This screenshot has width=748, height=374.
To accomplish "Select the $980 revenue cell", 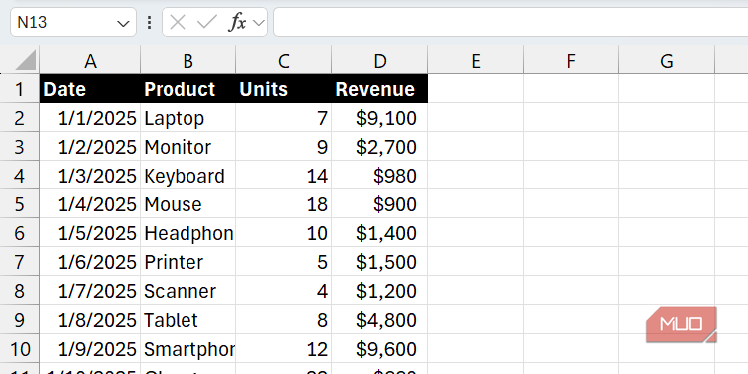I will (x=380, y=176).
